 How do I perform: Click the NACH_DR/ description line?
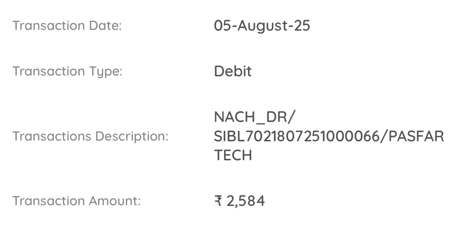(255, 117)
